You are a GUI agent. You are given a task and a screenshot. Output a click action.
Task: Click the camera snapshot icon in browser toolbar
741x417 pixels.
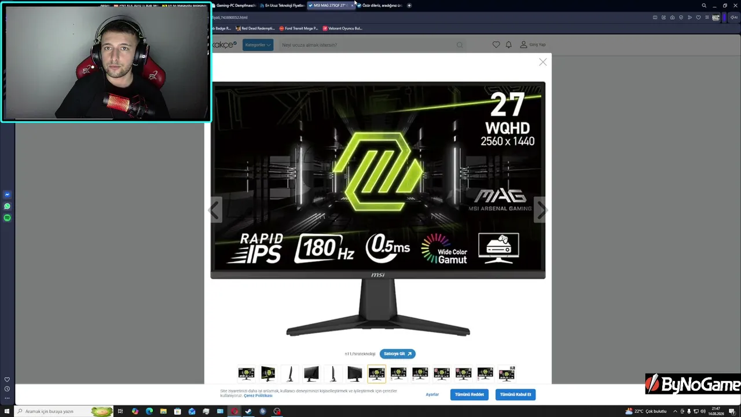(x=672, y=17)
